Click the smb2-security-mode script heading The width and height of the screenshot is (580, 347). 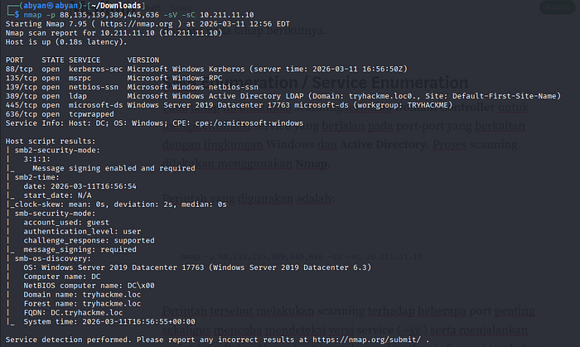coord(57,151)
